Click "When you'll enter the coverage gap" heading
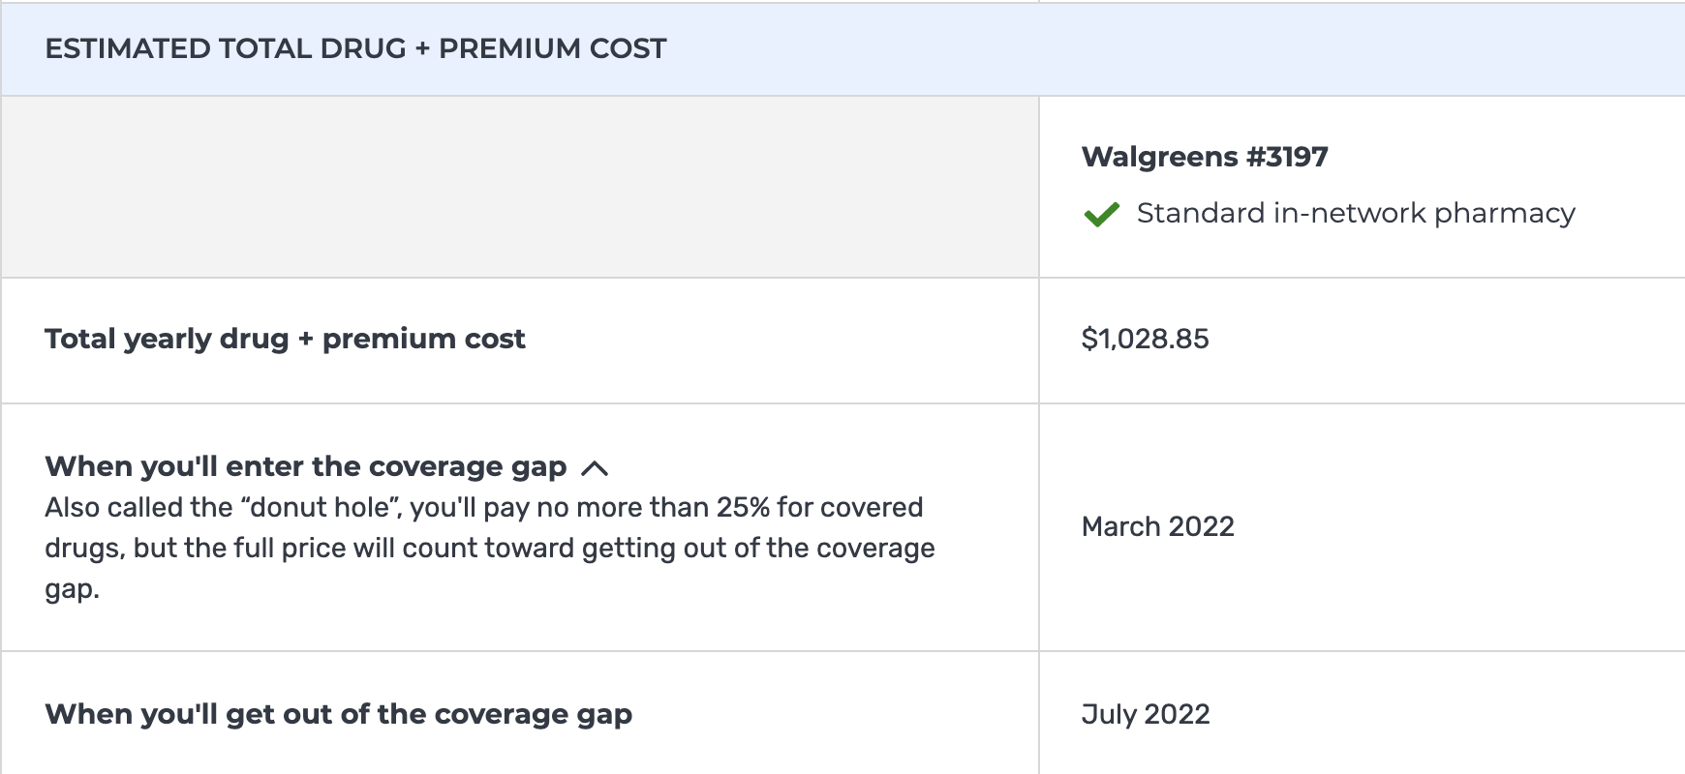Viewport: 1685px width, 774px height. click(305, 466)
